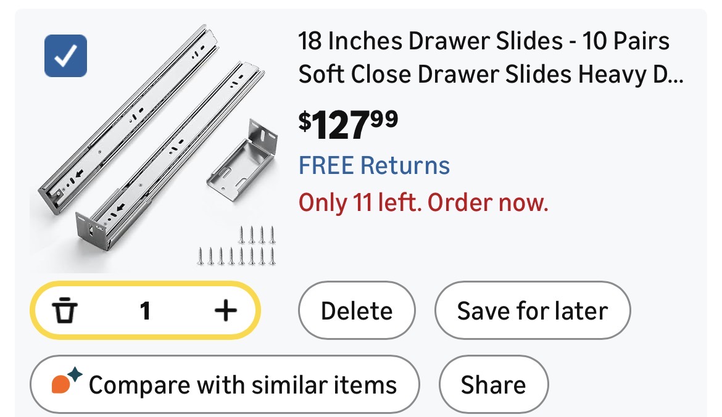The height and width of the screenshot is (417, 722).
Task: Click the quantity number 1 field
Action: pyautogui.click(x=145, y=311)
